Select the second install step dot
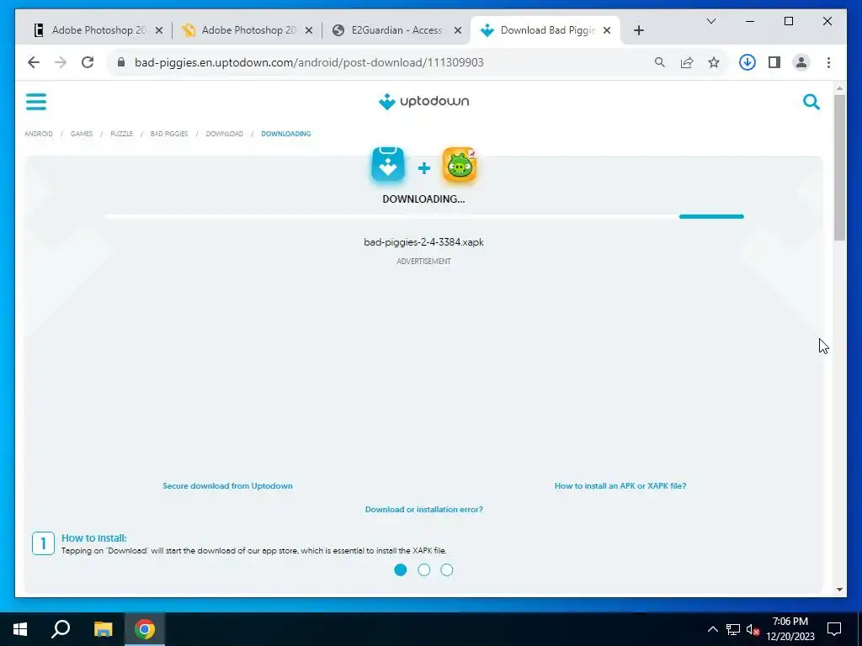This screenshot has width=862, height=646. pyautogui.click(x=424, y=570)
